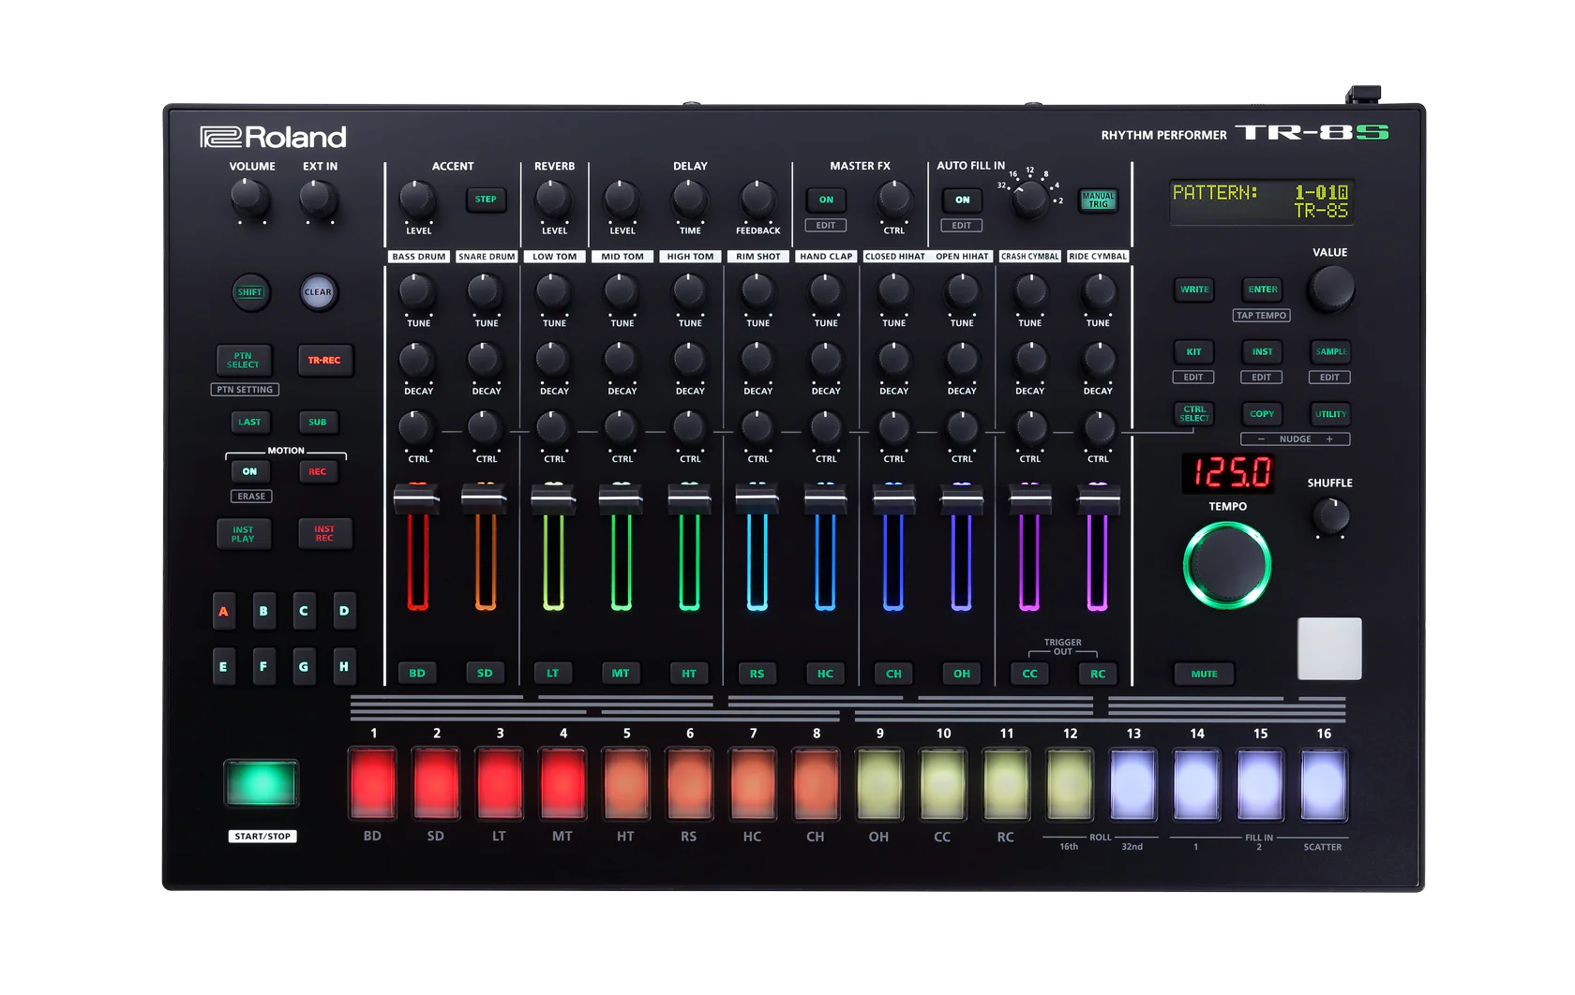Activate the TR-REC button
The height and width of the screenshot is (995, 1575).
coord(324,360)
